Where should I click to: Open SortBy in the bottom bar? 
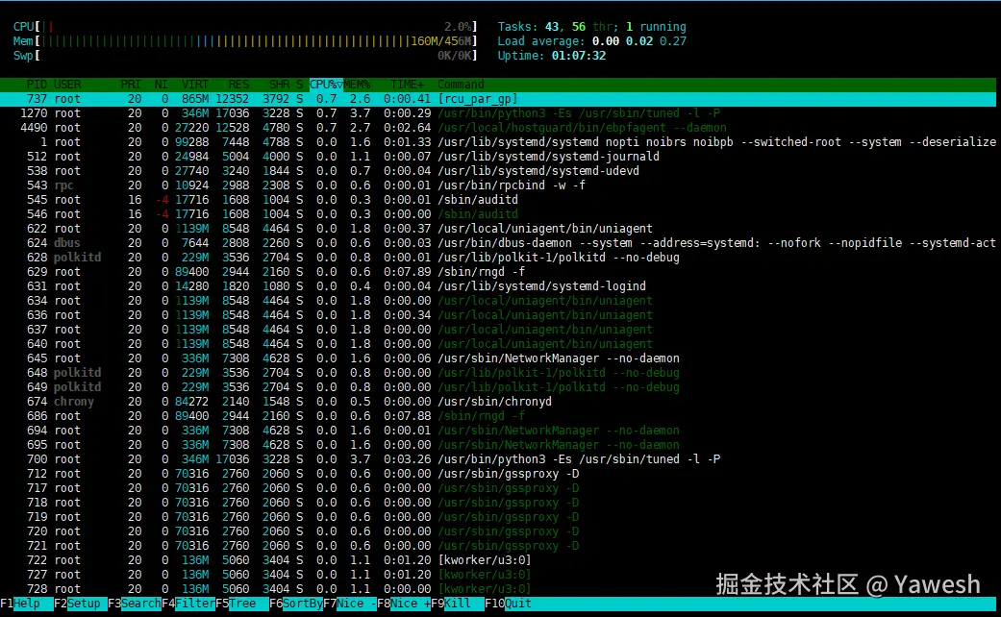(x=303, y=604)
